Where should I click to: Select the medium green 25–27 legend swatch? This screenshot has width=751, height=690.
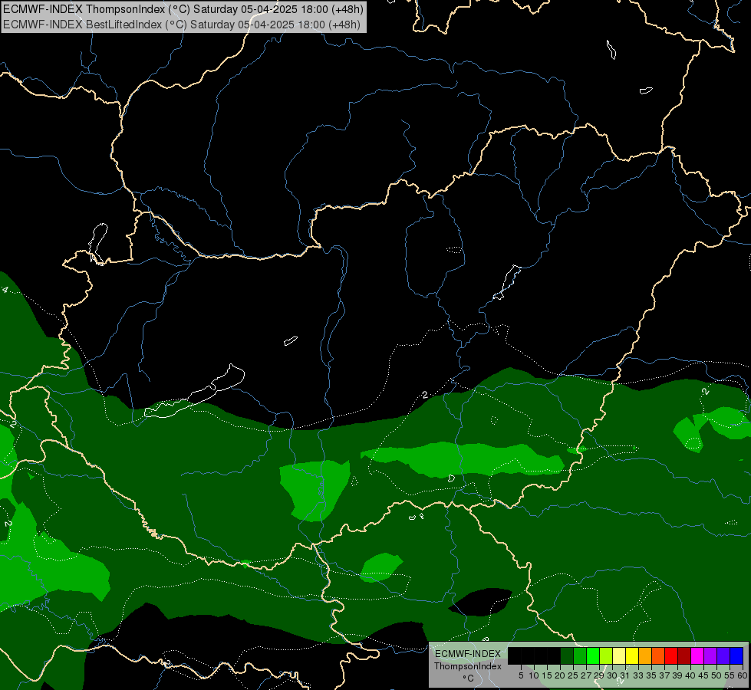click(580, 655)
